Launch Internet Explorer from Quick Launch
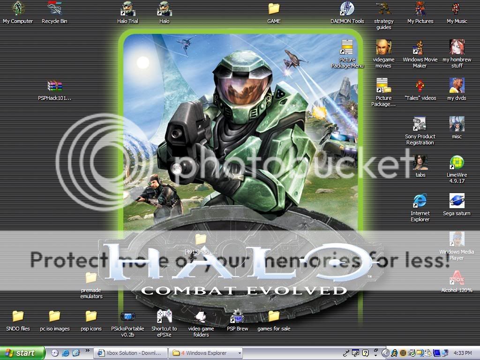 click(x=66, y=353)
